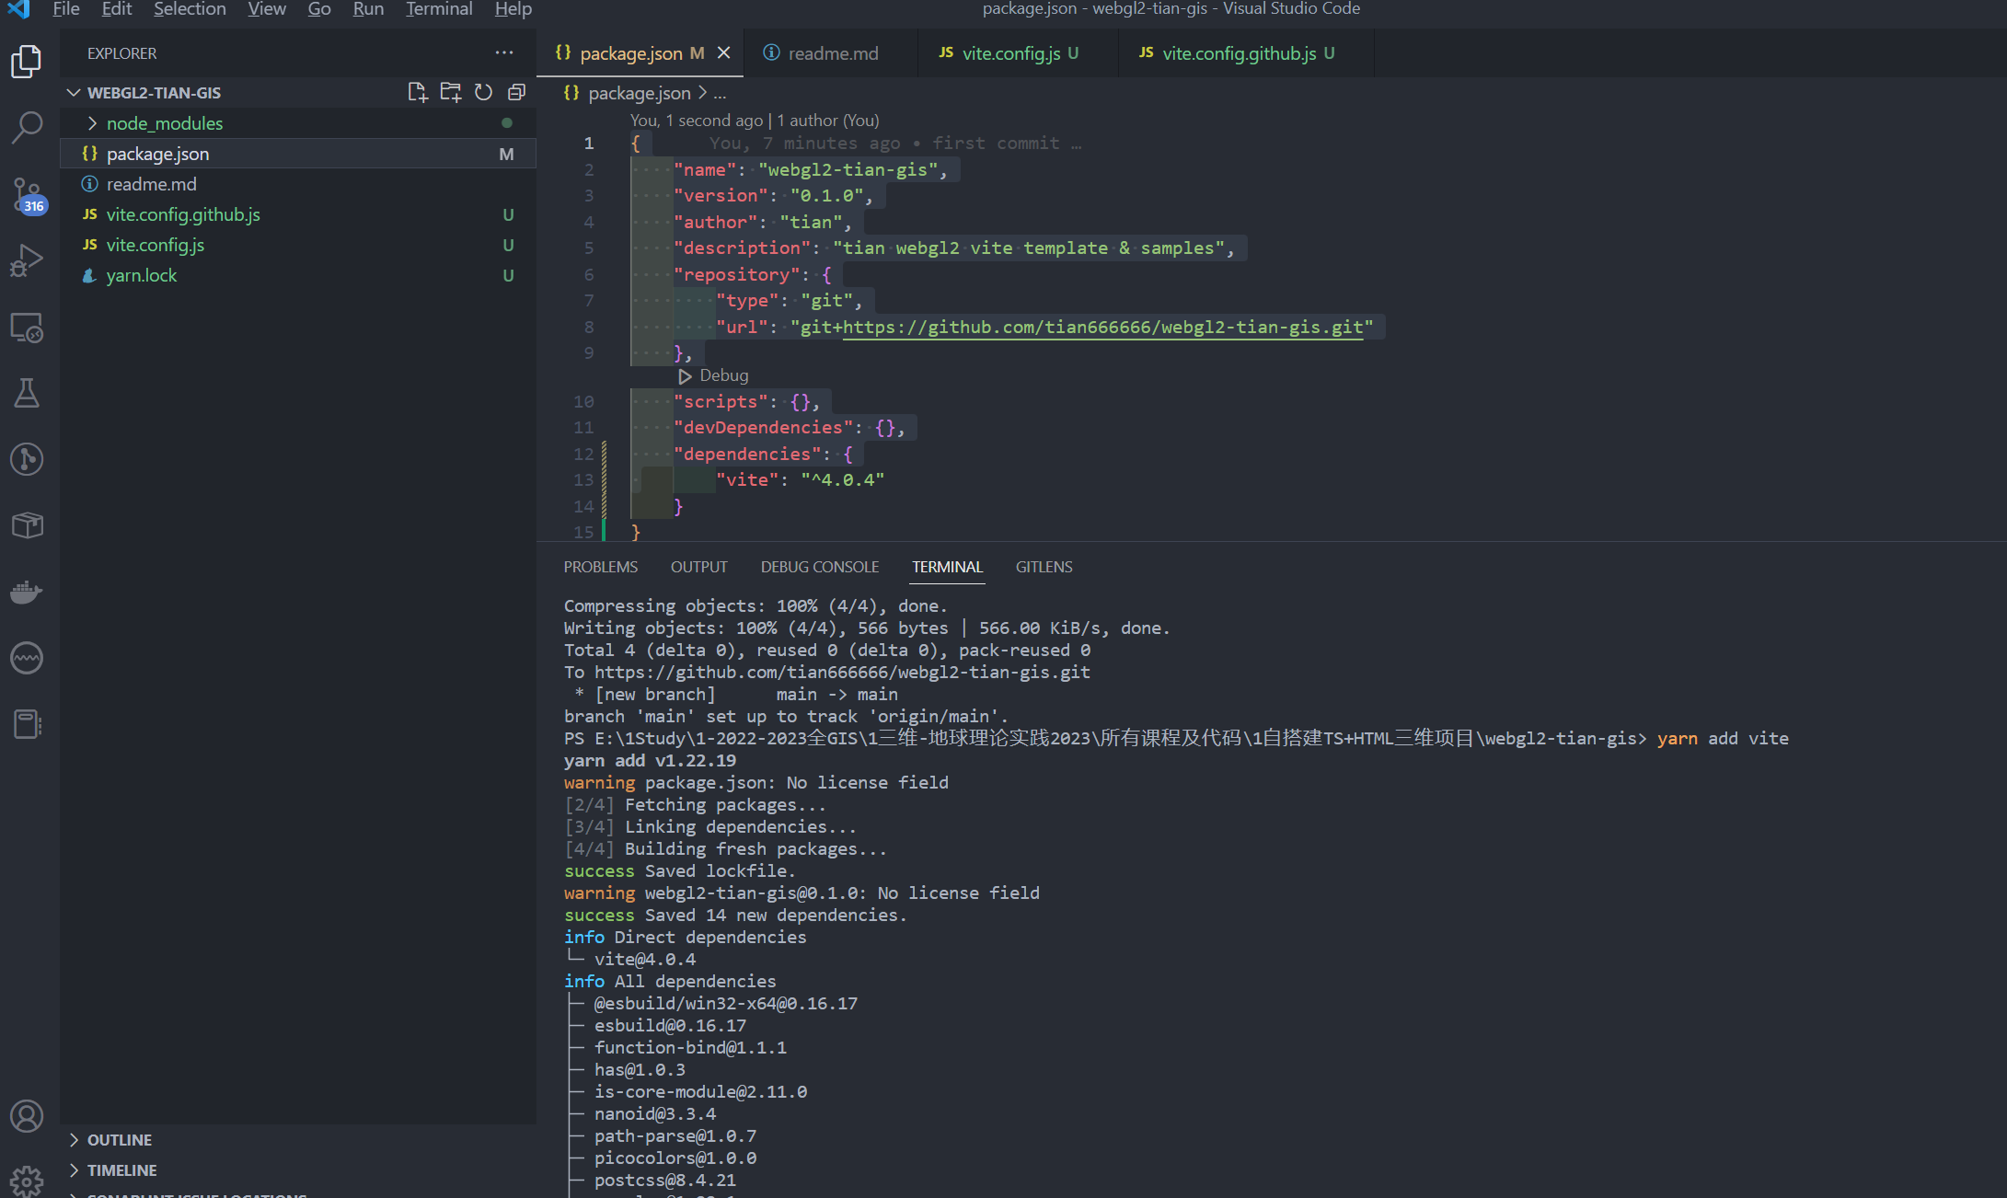Image resolution: width=2007 pixels, height=1198 pixels.
Task: Open Run and Debug view
Action: [27, 260]
